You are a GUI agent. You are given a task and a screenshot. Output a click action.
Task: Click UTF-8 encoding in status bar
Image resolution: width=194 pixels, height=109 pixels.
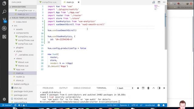tap(135, 105)
